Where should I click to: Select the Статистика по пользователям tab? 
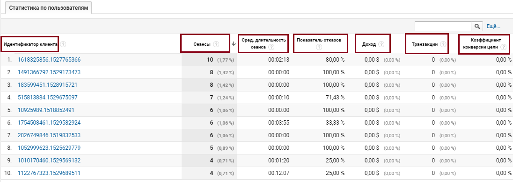(49, 8)
